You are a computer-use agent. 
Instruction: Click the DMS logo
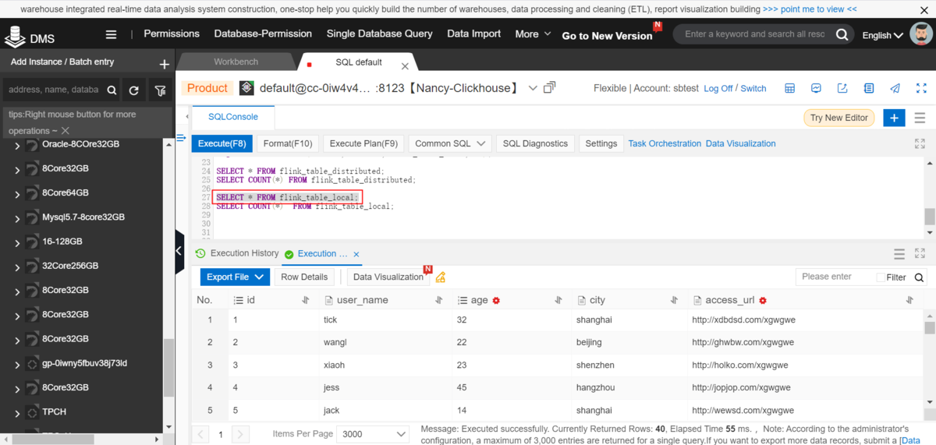(x=29, y=37)
